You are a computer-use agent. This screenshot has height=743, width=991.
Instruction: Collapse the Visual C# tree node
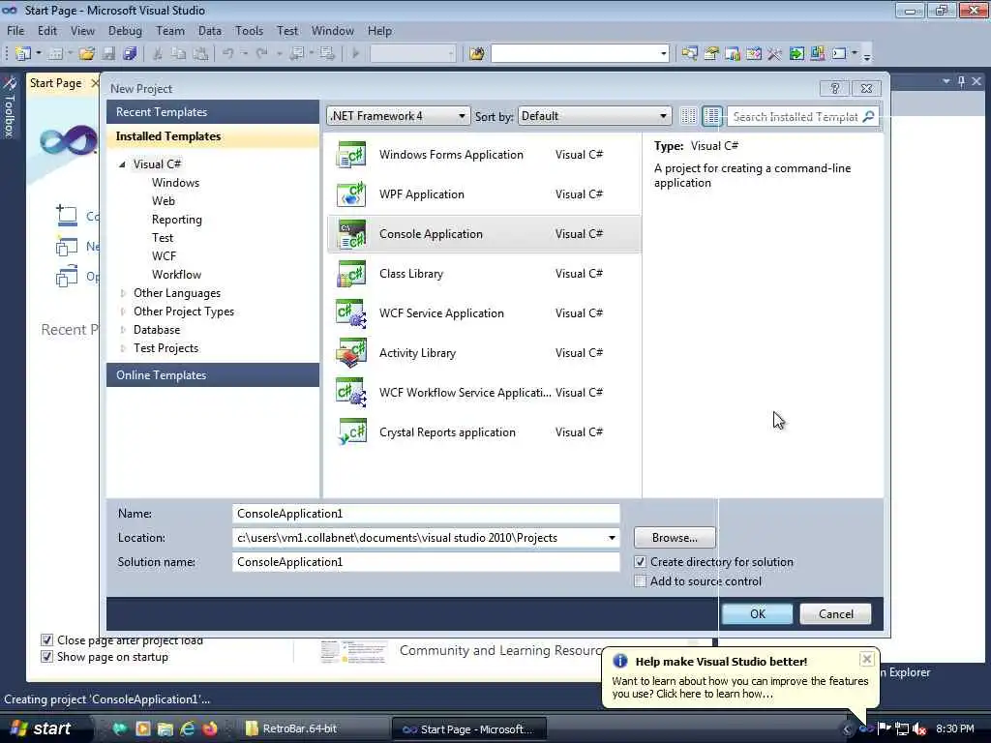[x=123, y=164]
